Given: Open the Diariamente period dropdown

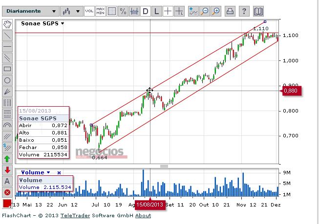Looking at the screenshot, I should coord(30,11).
